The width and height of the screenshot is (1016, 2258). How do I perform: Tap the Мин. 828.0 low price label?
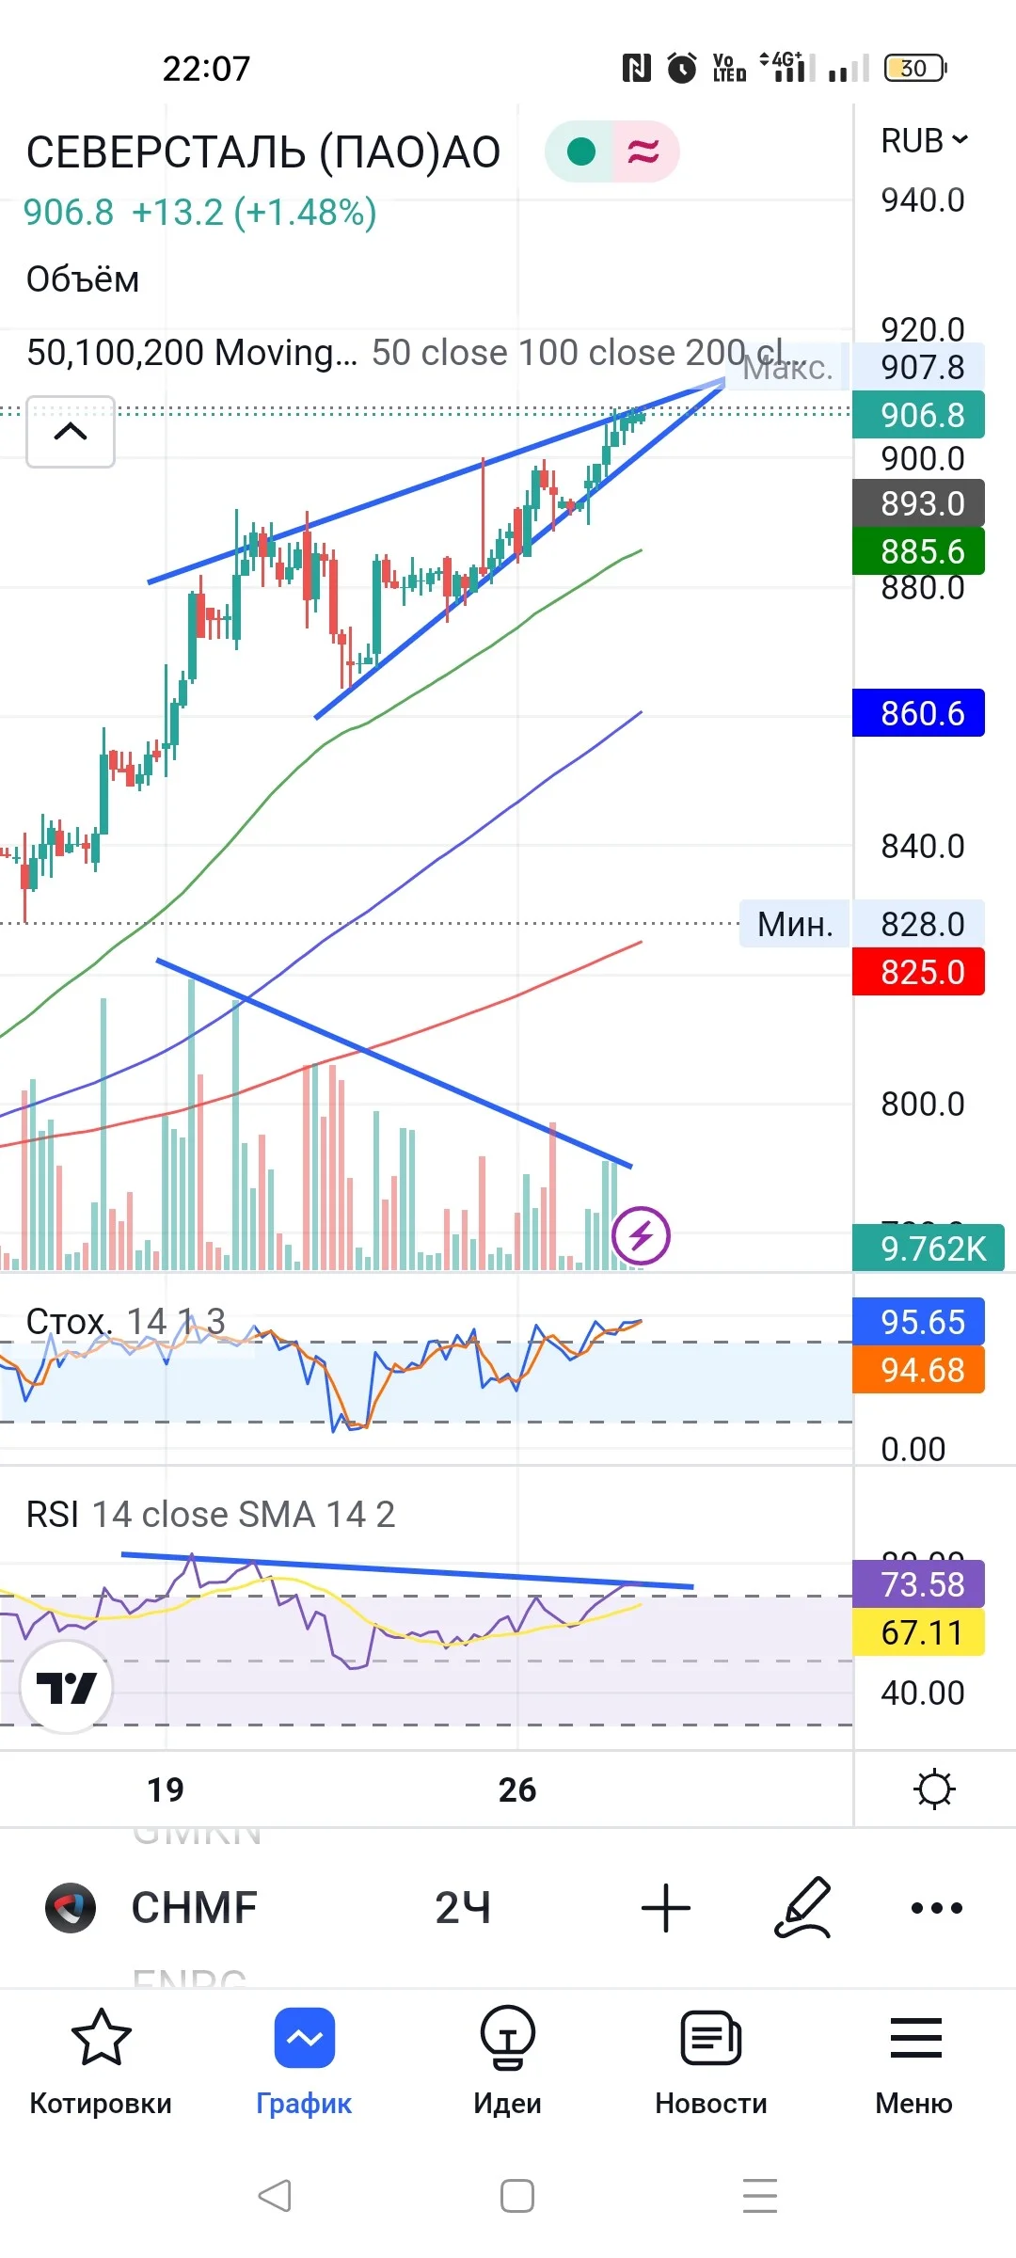click(x=862, y=924)
